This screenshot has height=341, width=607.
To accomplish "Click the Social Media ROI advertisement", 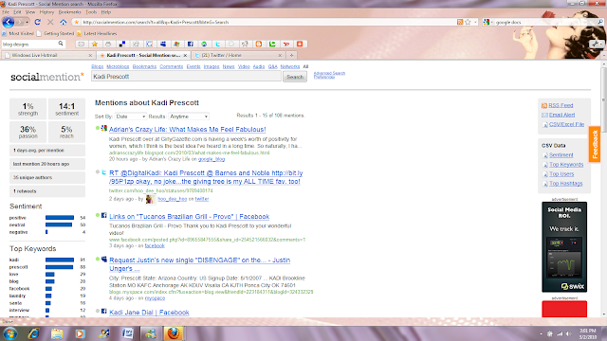I will [564, 247].
